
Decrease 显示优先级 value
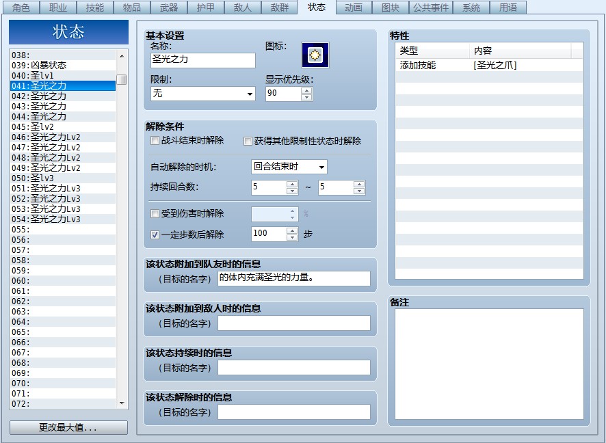(x=306, y=97)
